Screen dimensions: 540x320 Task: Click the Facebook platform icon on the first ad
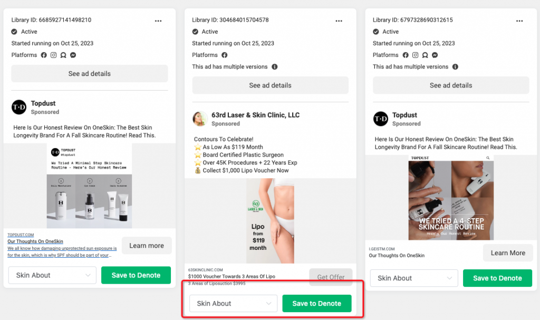tap(44, 55)
